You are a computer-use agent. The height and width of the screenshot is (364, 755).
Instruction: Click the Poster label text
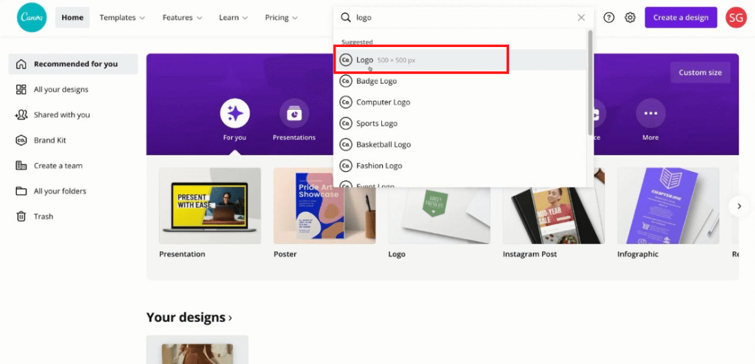pyautogui.click(x=285, y=254)
